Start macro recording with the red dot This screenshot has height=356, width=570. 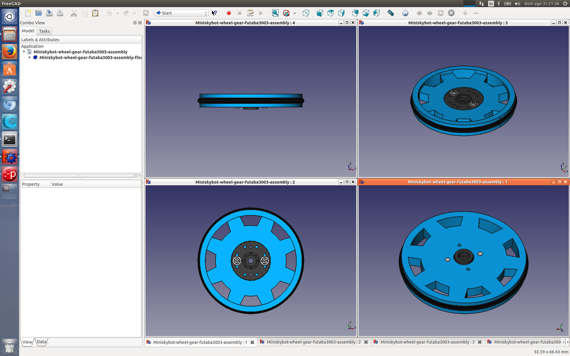click(229, 13)
